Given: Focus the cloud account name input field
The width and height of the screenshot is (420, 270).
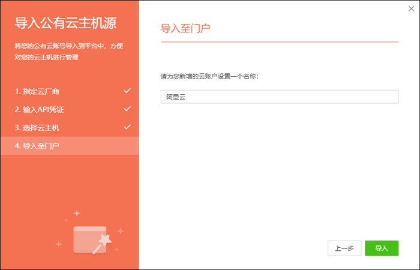Looking at the screenshot, I should tap(280, 97).
